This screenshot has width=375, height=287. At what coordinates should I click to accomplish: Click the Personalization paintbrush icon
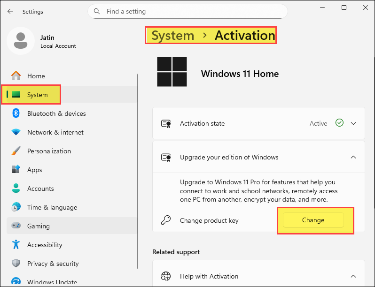[16, 151]
